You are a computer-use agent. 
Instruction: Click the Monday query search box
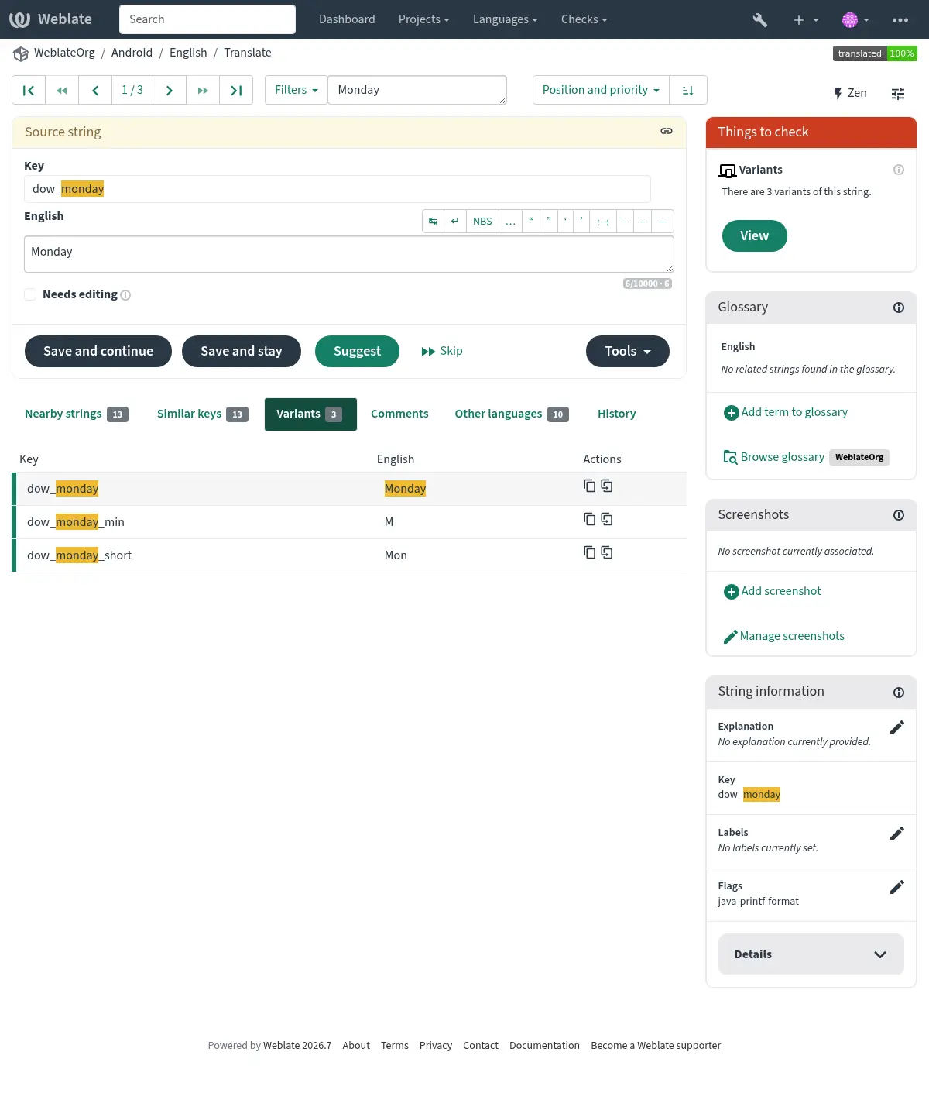click(x=417, y=90)
